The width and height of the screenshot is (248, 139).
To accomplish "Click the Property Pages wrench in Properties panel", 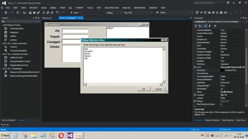I will (215, 26).
